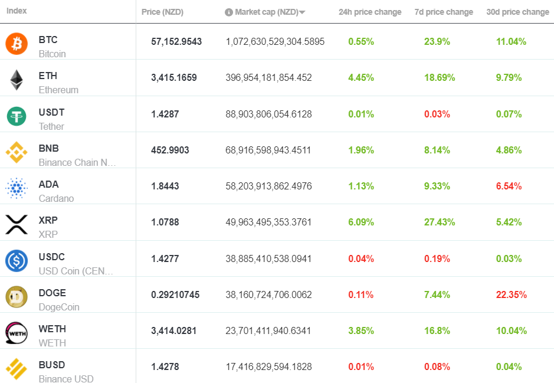This screenshot has width=554, height=383.
Task: Open the ADA ticker link
Action: tap(49, 184)
